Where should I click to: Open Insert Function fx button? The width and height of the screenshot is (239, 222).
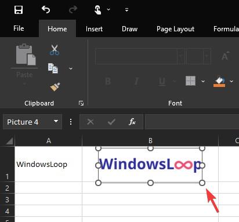[x=132, y=122]
